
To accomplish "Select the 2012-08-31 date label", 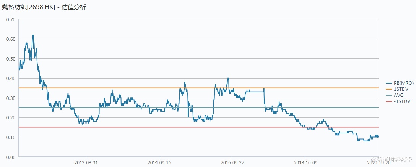I will click(x=86, y=162).
